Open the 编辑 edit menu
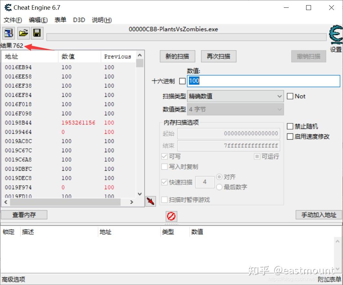This screenshot has height=285, width=343. (x=38, y=20)
